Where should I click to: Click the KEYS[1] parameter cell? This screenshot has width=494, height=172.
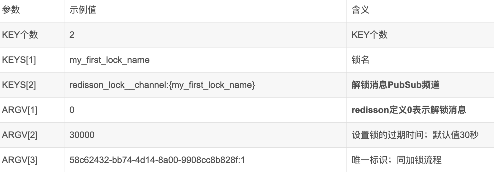pyautogui.click(x=19, y=60)
